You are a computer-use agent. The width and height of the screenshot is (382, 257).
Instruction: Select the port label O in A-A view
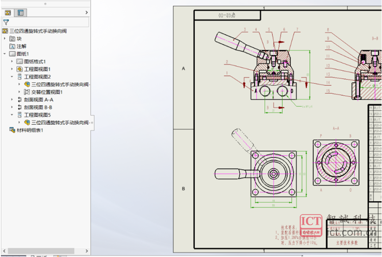350,190
